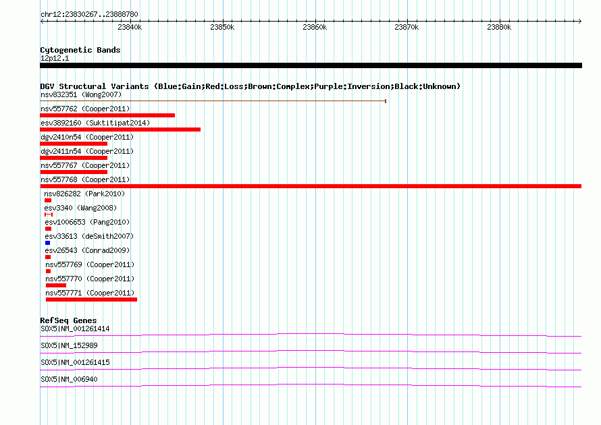Viewport: 601px width, 425px height.
Task: Open gene SOX5|NM_006940 label
Action: pyautogui.click(x=69, y=379)
